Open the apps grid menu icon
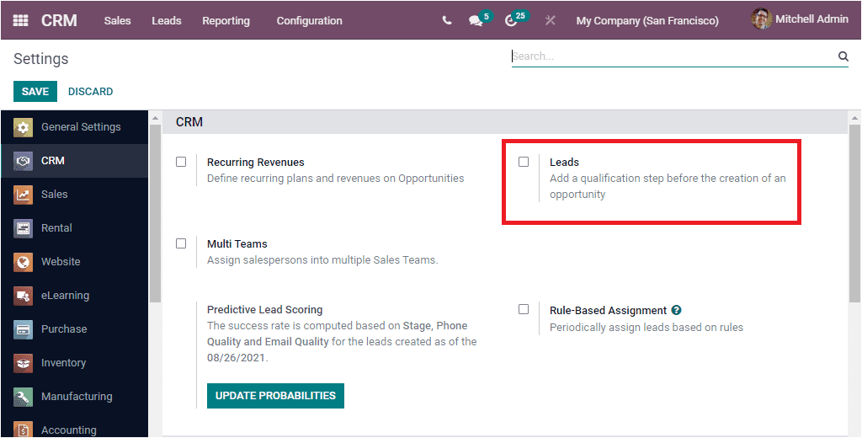 coord(20,21)
